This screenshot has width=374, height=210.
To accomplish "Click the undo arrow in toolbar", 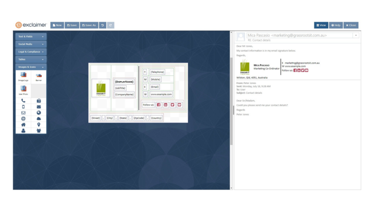I will point(102,25).
